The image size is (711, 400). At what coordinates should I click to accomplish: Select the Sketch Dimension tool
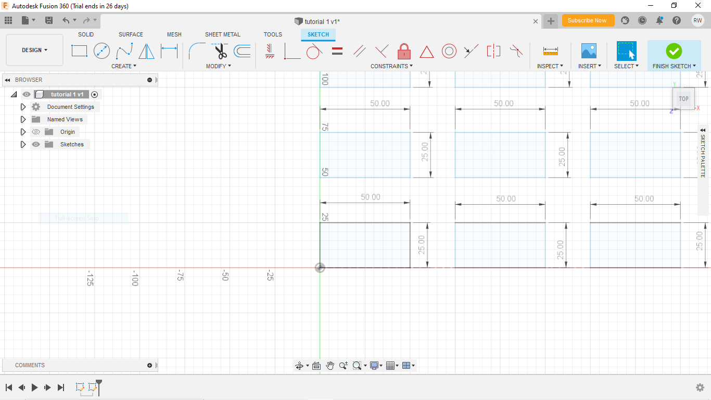[x=169, y=51]
